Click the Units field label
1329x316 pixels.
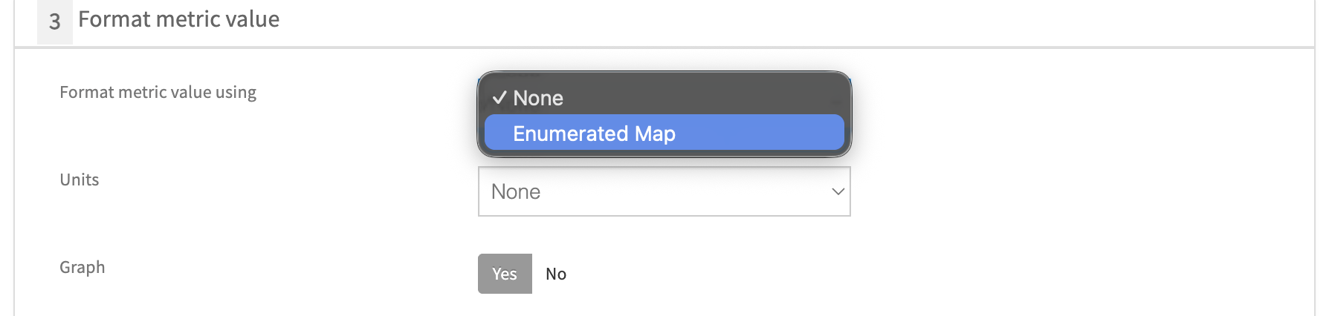79,180
